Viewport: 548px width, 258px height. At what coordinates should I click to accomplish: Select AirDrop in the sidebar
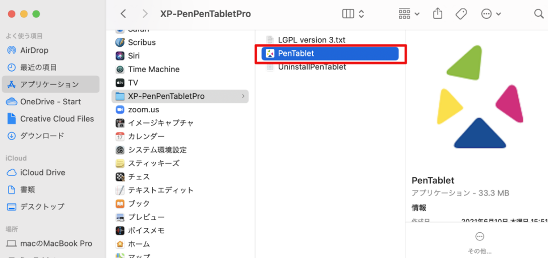pyautogui.click(x=51, y=50)
